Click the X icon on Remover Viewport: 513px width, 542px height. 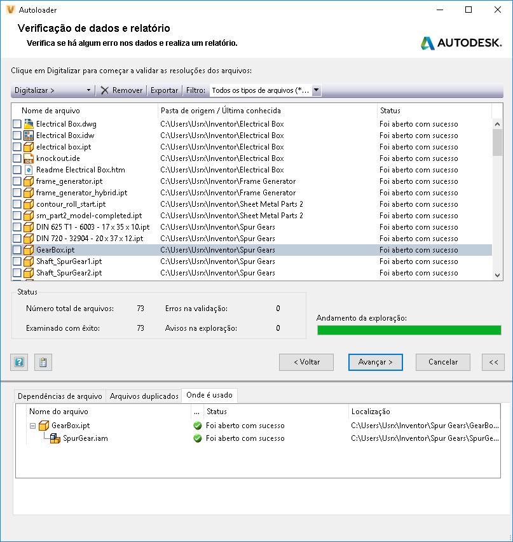pyautogui.click(x=105, y=90)
